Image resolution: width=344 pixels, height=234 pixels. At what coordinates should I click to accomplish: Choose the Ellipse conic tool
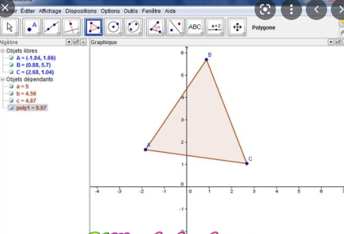click(x=133, y=27)
